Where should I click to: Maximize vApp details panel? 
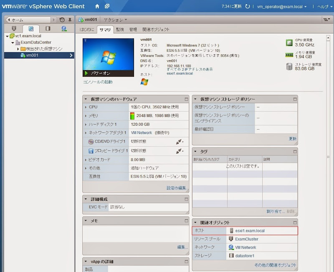point(186,262)
